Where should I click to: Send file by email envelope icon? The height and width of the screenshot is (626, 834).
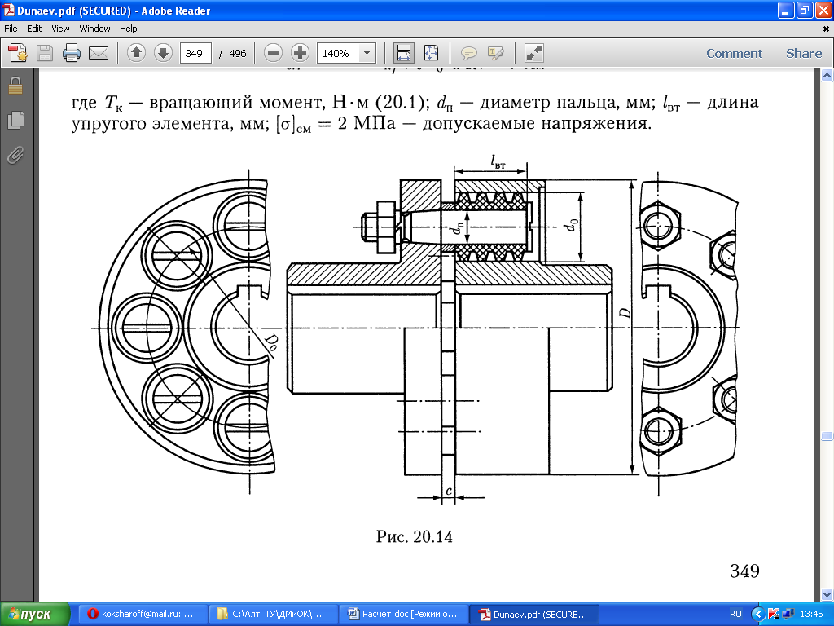tap(99, 53)
